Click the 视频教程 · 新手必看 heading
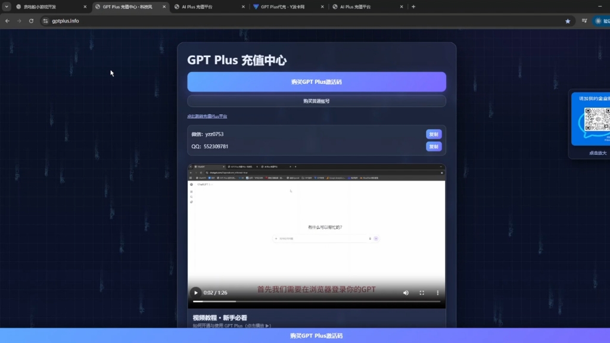Viewport: 610px width, 343px height. click(x=220, y=318)
